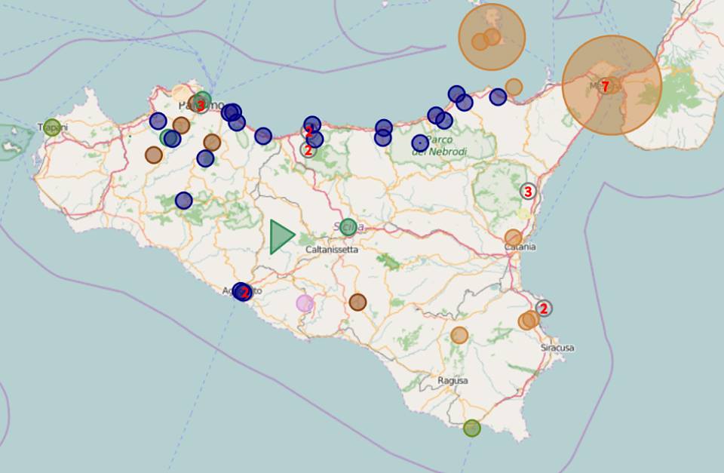Viewport: 724px width, 473px height.
Task: Click the green triangle marker near Caltanissetta
Action: click(x=281, y=237)
